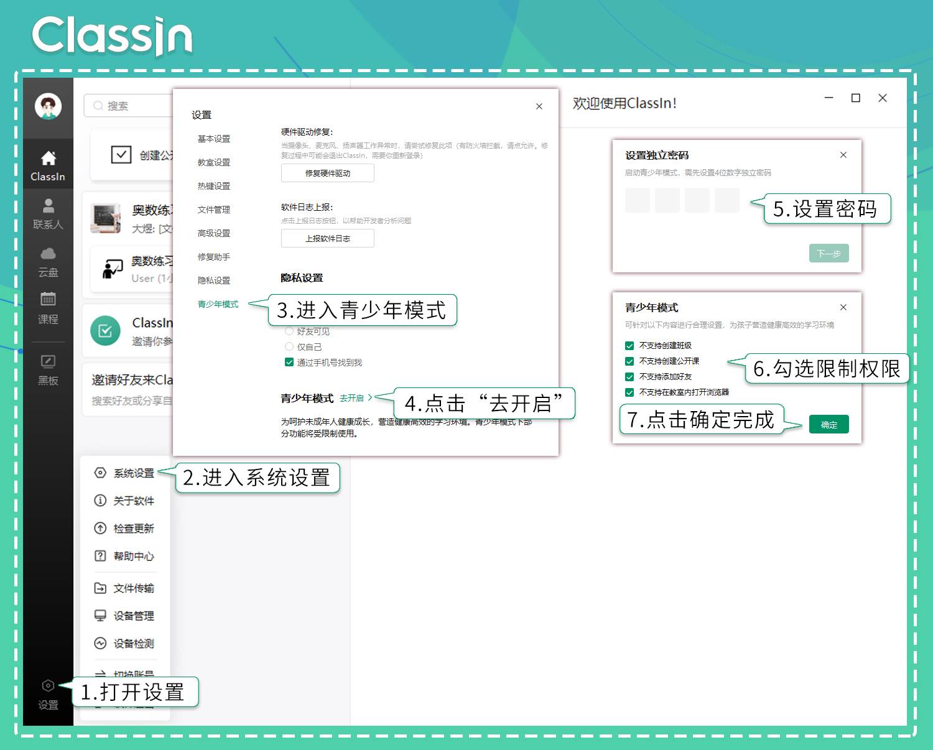Click the Device Management (设备管理) monitor icon
The height and width of the screenshot is (750, 933).
(x=100, y=615)
